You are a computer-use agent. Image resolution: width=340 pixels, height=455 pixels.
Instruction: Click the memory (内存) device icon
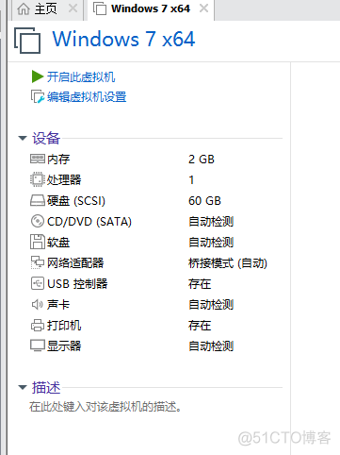pyautogui.click(x=38, y=159)
